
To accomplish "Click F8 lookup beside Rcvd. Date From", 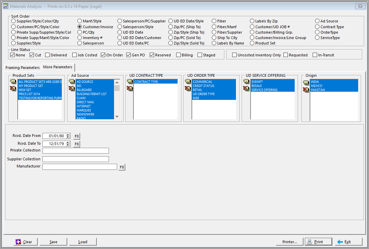I will click(x=77, y=136).
